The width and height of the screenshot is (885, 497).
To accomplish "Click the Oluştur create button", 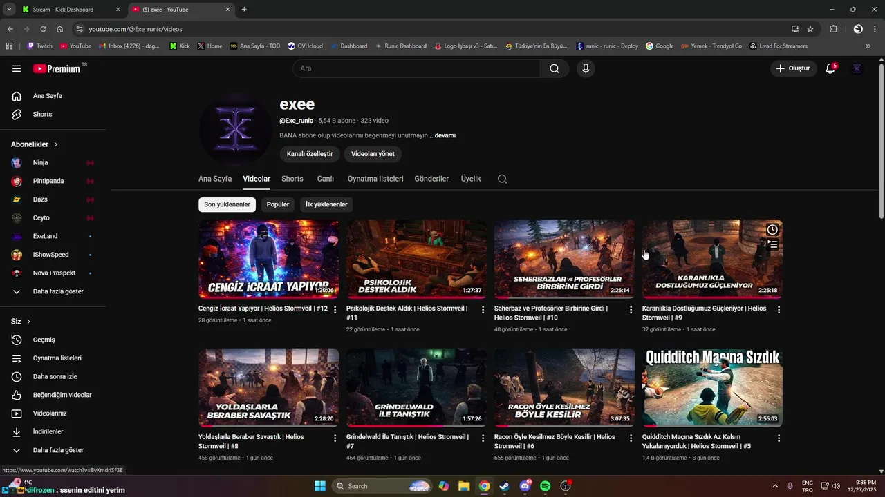I will 793,68.
